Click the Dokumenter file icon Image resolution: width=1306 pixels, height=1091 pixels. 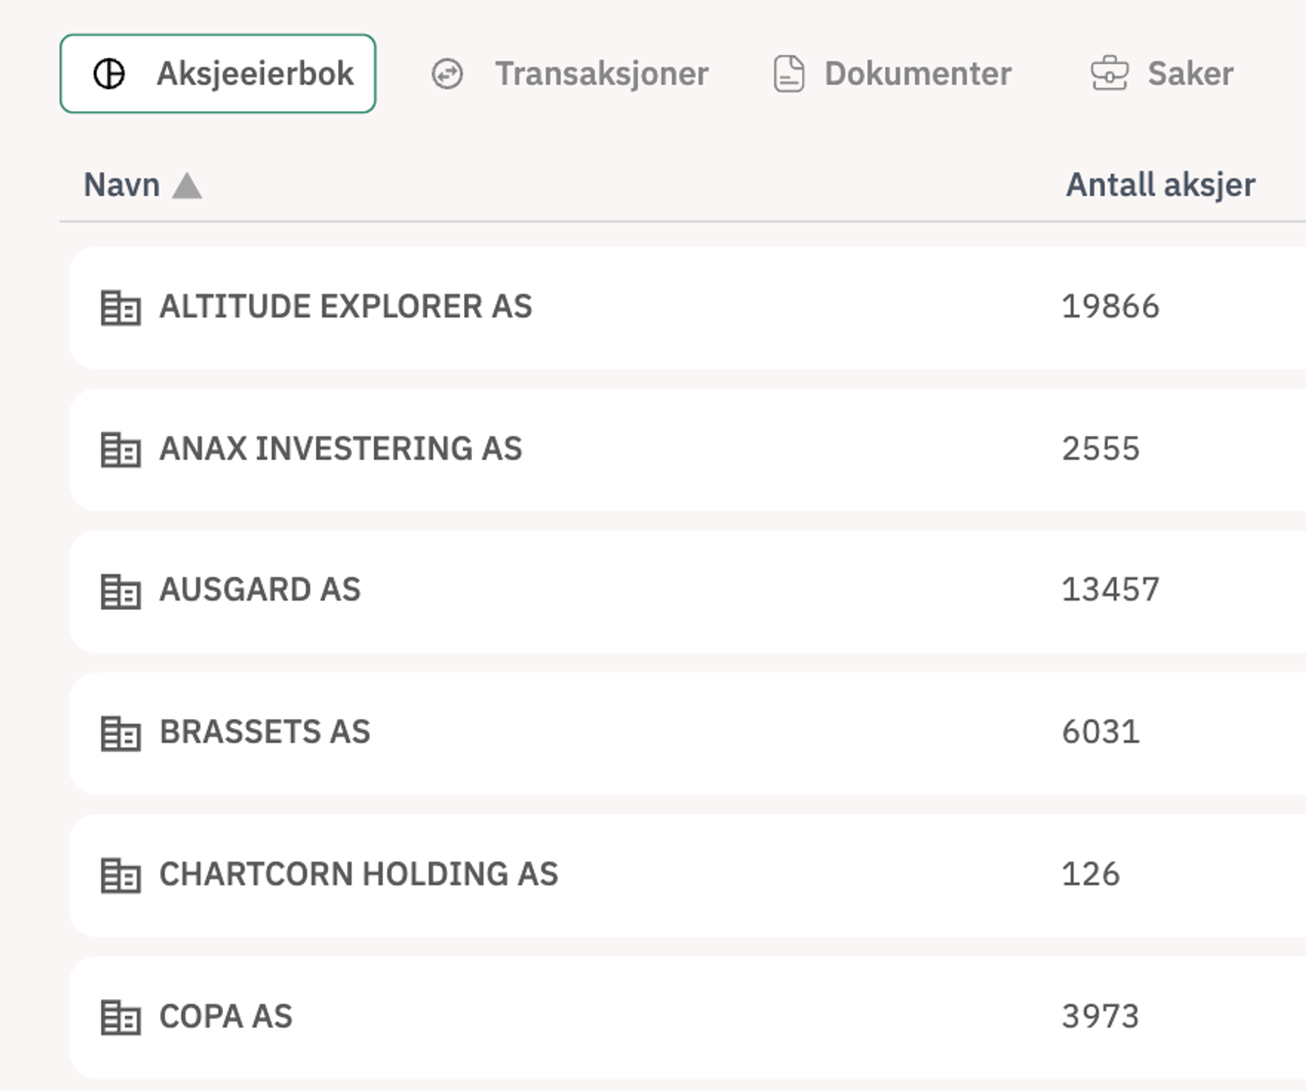pyautogui.click(x=789, y=73)
